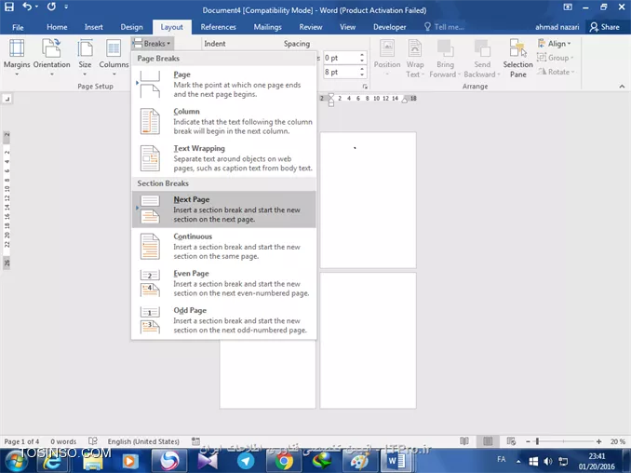The height and width of the screenshot is (473, 631).
Task: Click the Zoom In plus button
Action: click(x=598, y=441)
